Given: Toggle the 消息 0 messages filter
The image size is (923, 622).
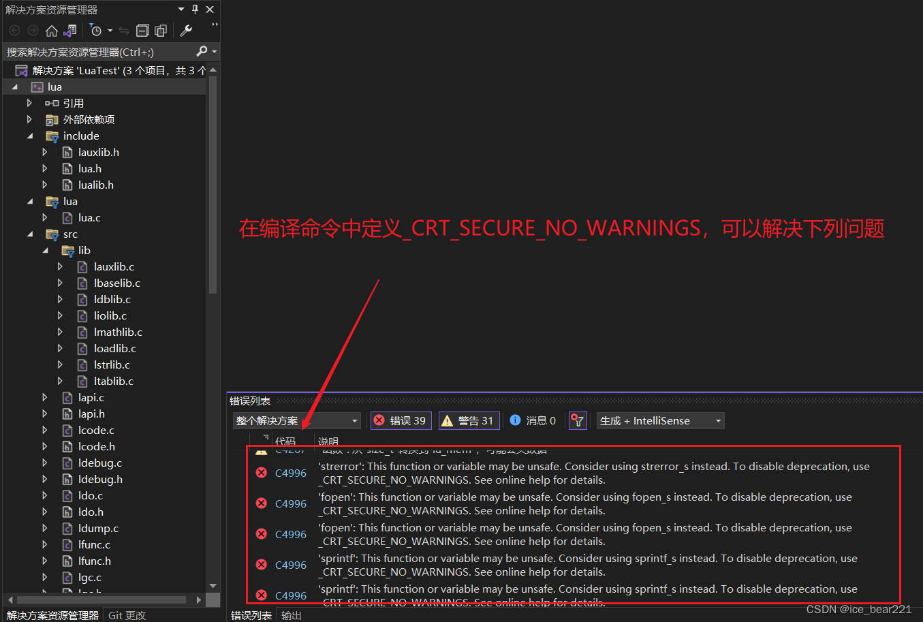Looking at the screenshot, I should click(532, 420).
